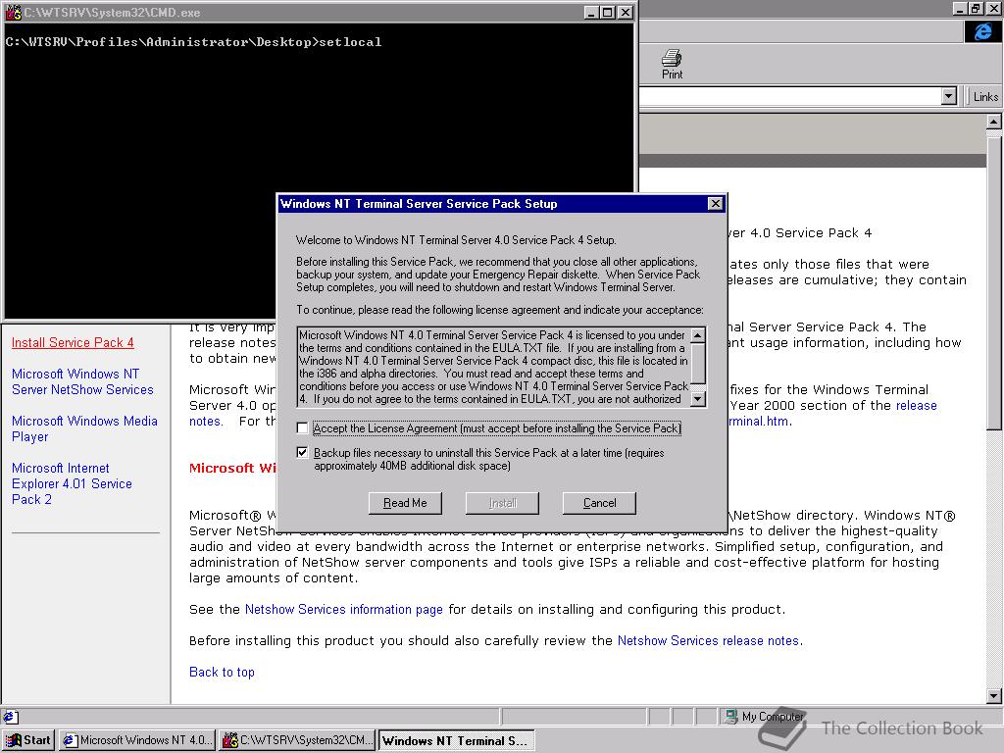Tick the Accept the License Agreement checkbox

302,427
